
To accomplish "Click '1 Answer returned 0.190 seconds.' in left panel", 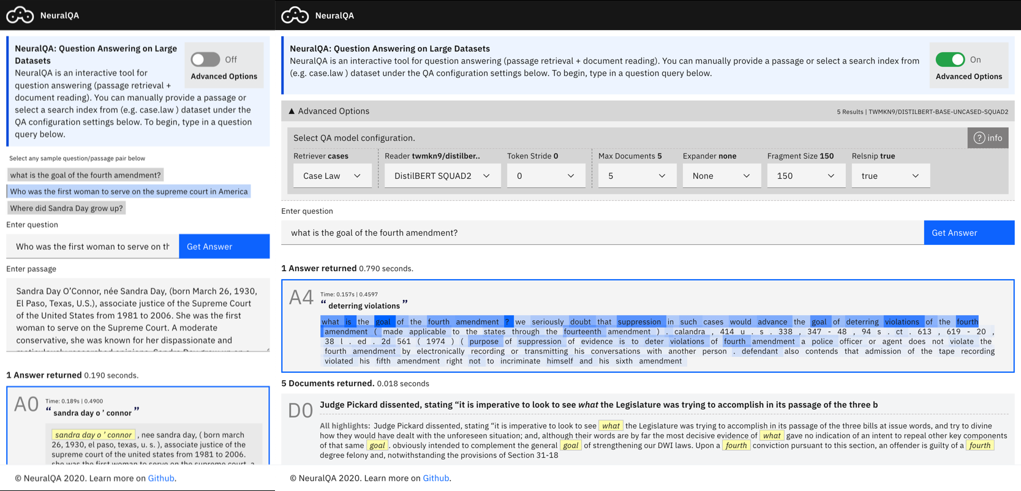I will (72, 375).
